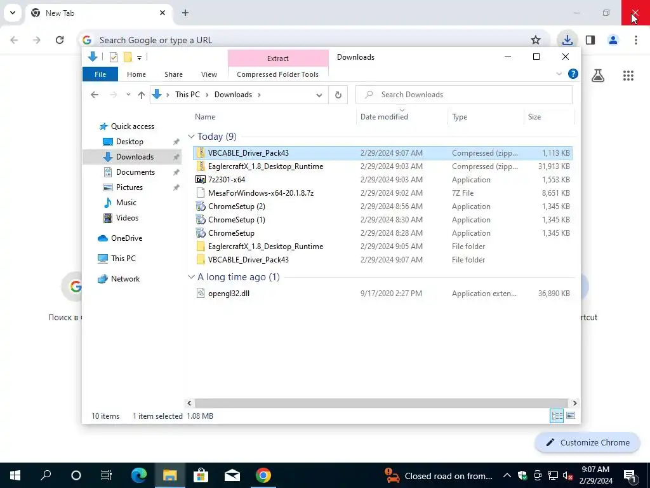This screenshot has width=650, height=488.
Task: Expand the chevron after Downloads breadcrumb
Action: [259, 95]
